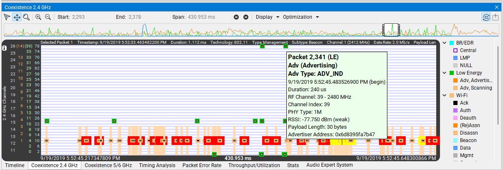
Task: Click the LMP blue swatch
Action: pyautogui.click(x=455, y=58)
